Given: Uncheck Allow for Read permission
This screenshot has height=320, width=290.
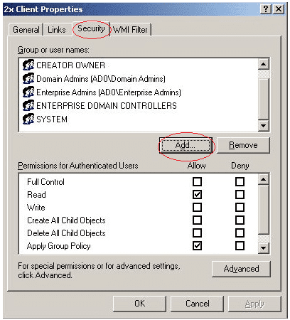Looking at the screenshot, I should 197,195.
